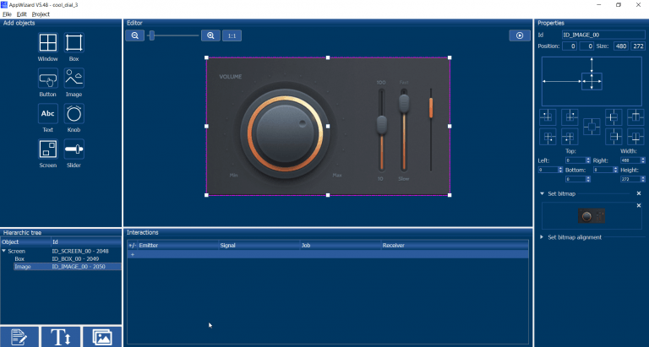Open the font resources icon
The width and height of the screenshot is (649, 347).
(61, 337)
